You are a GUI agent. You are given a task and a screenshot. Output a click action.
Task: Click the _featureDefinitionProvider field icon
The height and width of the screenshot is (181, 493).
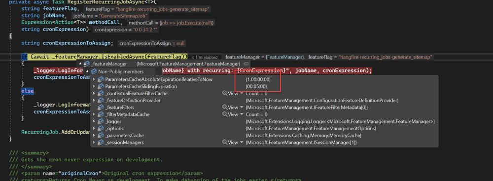click(x=101, y=101)
